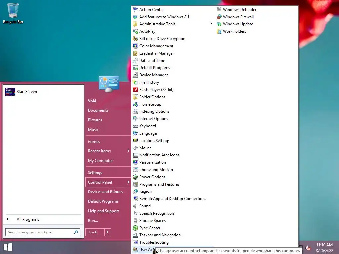Select Region entry
Screen dimensions: 339x254
click(x=145, y=191)
